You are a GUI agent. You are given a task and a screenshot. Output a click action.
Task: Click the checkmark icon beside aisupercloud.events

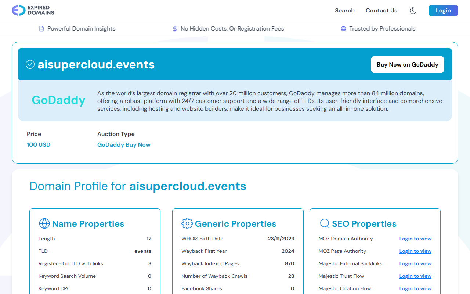click(30, 64)
